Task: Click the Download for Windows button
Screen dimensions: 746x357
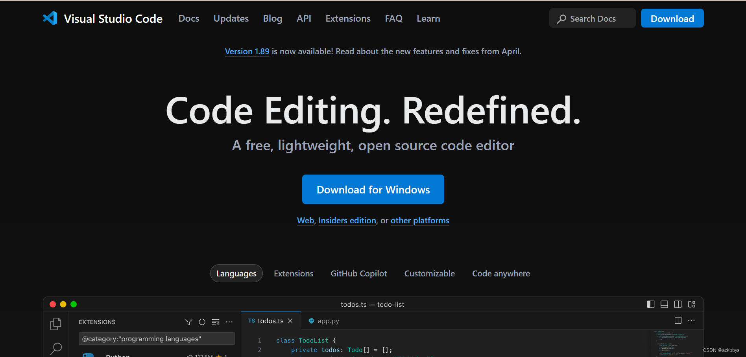Action: [373, 189]
